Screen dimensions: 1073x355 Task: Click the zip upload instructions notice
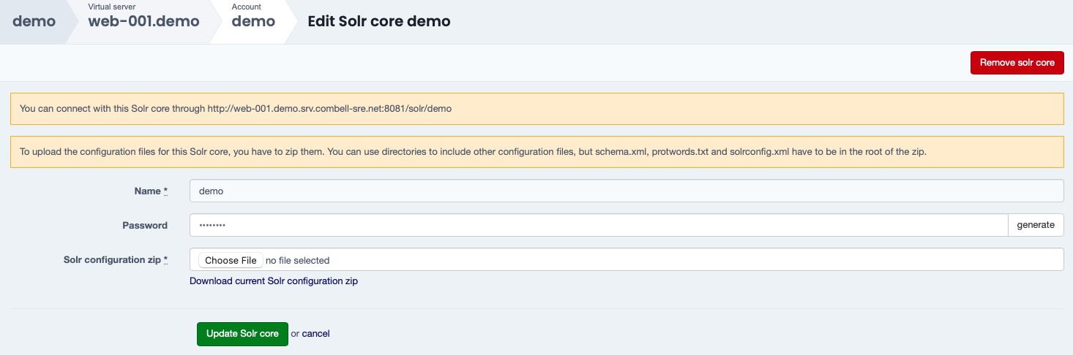pos(536,152)
